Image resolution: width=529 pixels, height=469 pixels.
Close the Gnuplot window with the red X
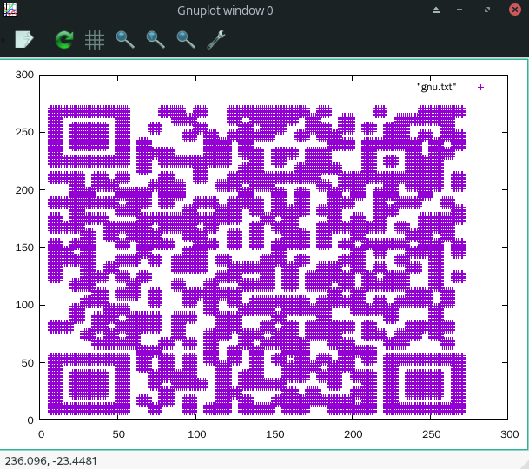pos(515,10)
